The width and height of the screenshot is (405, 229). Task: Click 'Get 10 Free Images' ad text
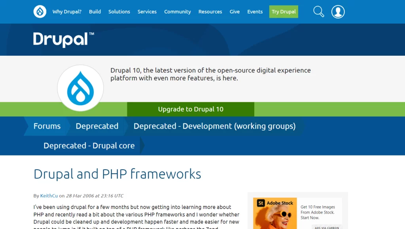[318, 212]
